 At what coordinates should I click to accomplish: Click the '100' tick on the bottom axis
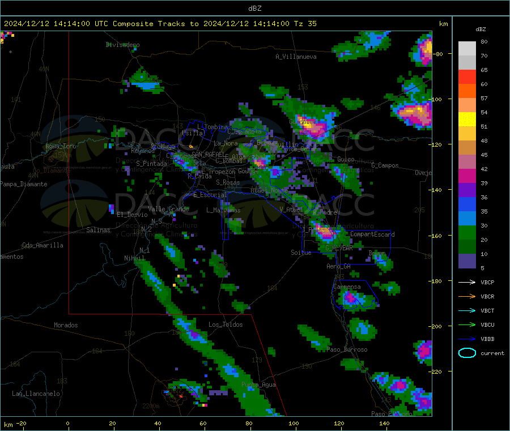294,423
